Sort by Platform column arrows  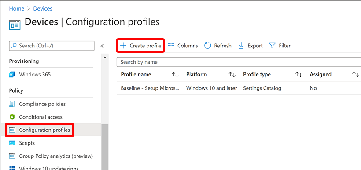(232, 74)
